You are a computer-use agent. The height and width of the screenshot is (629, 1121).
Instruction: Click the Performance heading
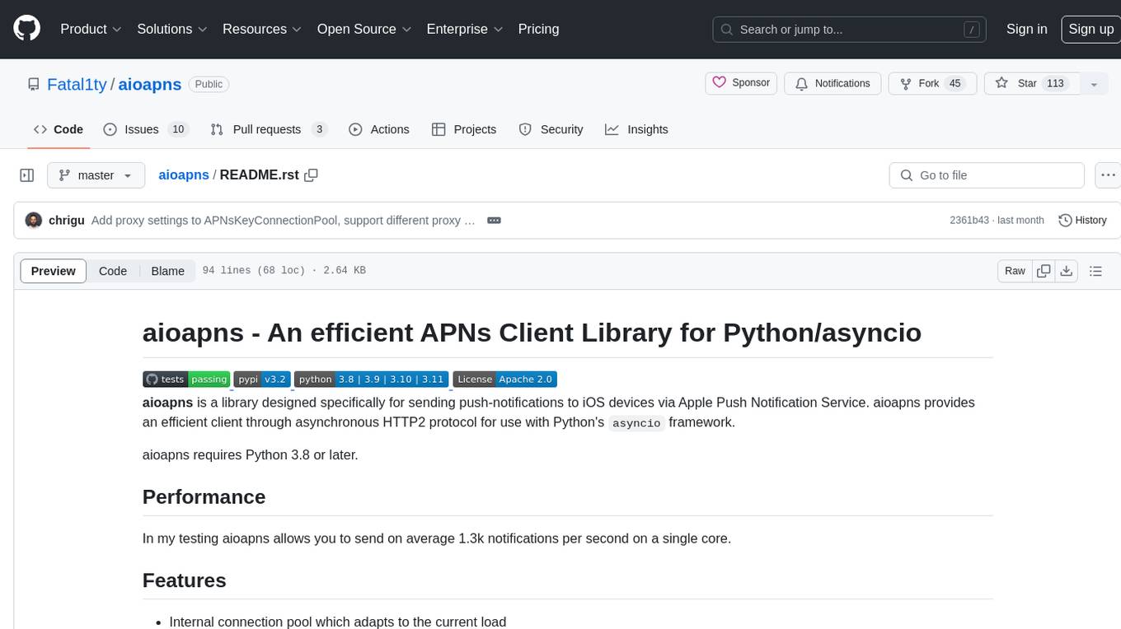coord(204,497)
